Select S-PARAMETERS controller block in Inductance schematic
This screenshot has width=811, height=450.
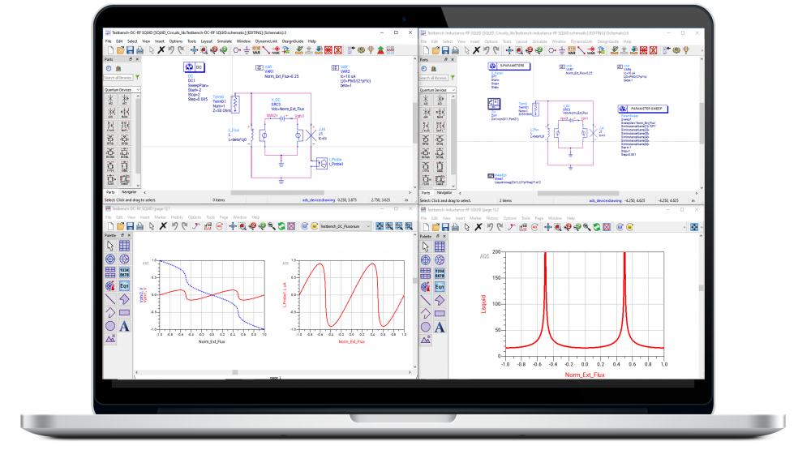tap(509, 66)
